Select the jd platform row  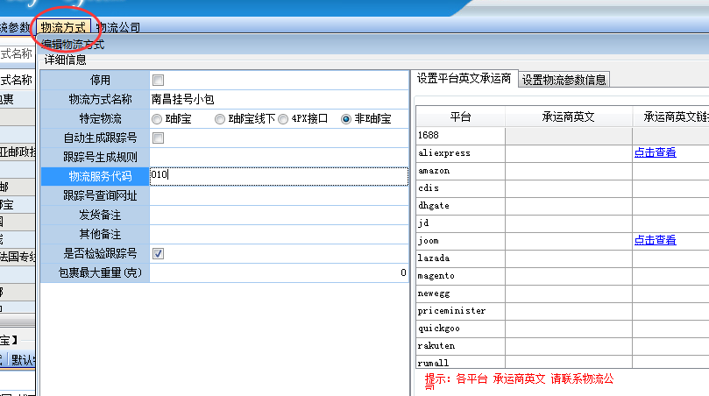pos(460,223)
